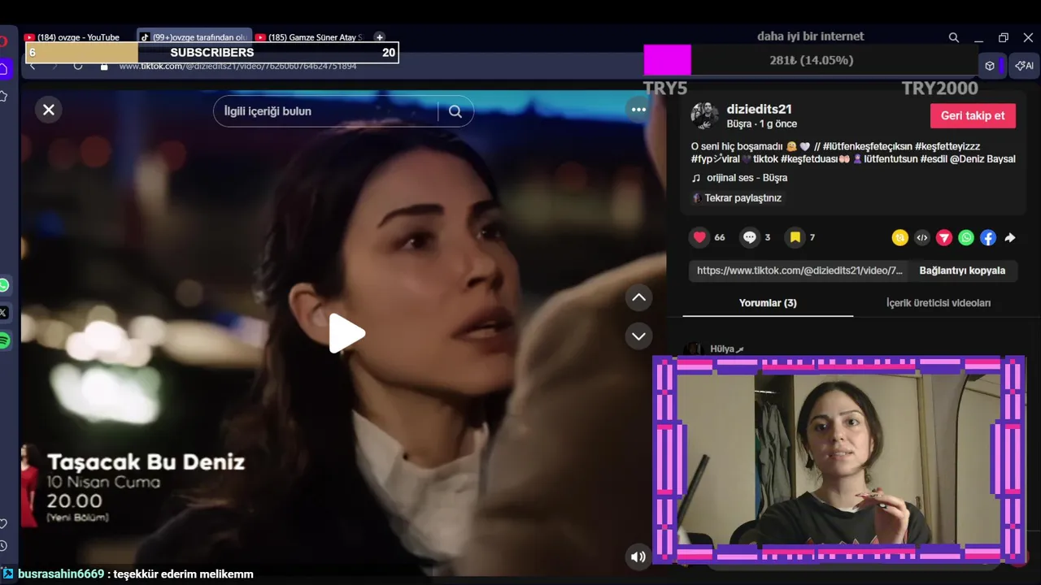The width and height of the screenshot is (1041, 585).
Task: Click the 'Geri takip et' button
Action: click(x=973, y=115)
